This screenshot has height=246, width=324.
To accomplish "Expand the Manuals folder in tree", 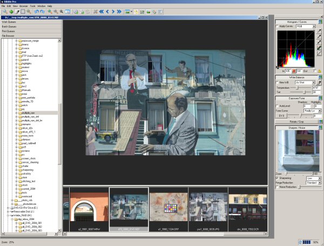I will tap(16, 90).
